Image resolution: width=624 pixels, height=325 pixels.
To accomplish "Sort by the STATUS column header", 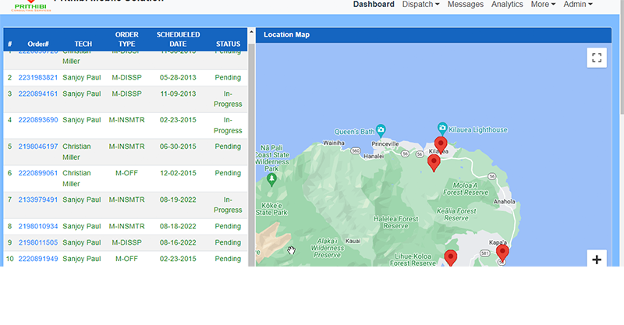I will point(228,44).
